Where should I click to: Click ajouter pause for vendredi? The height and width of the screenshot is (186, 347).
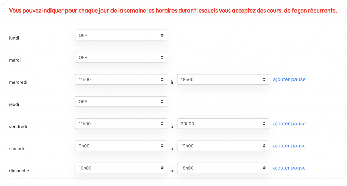click(289, 124)
